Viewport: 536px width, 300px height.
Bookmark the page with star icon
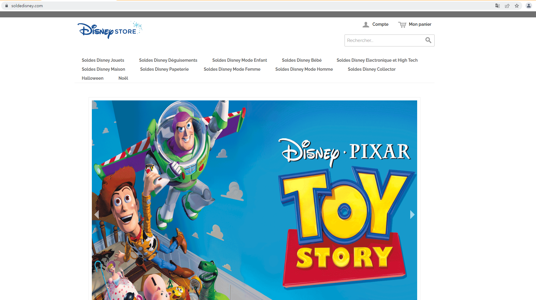pos(517,6)
